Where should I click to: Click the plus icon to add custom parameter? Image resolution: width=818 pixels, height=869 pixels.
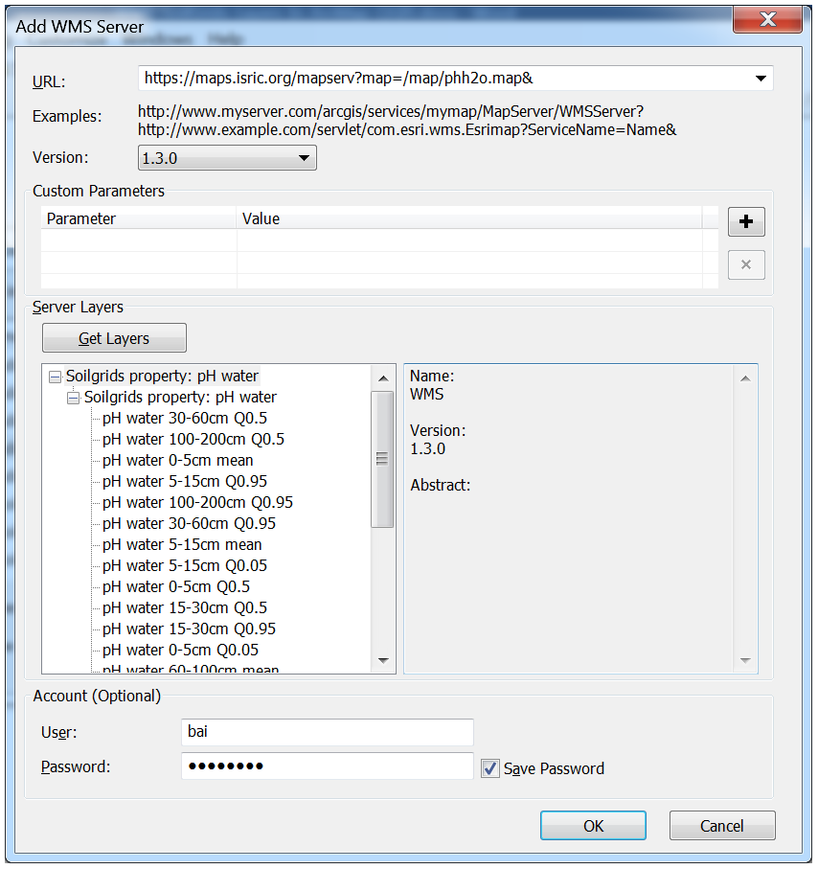tap(746, 222)
